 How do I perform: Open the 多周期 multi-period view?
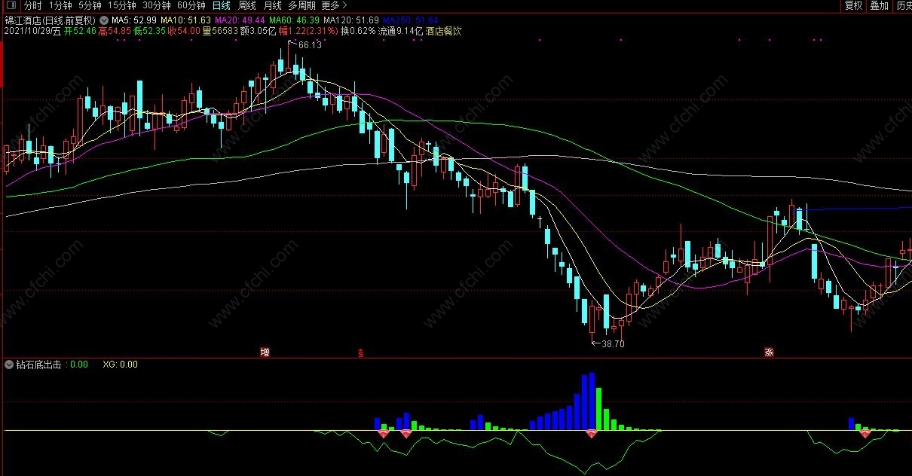tap(301, 5)
